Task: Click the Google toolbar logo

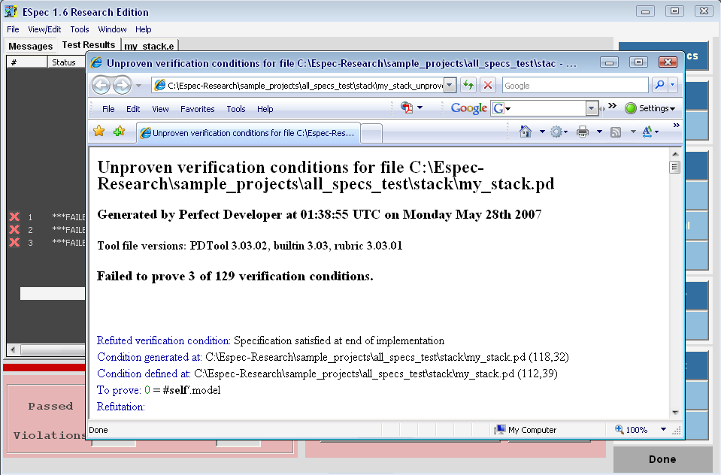Action: tap(468, 108)
